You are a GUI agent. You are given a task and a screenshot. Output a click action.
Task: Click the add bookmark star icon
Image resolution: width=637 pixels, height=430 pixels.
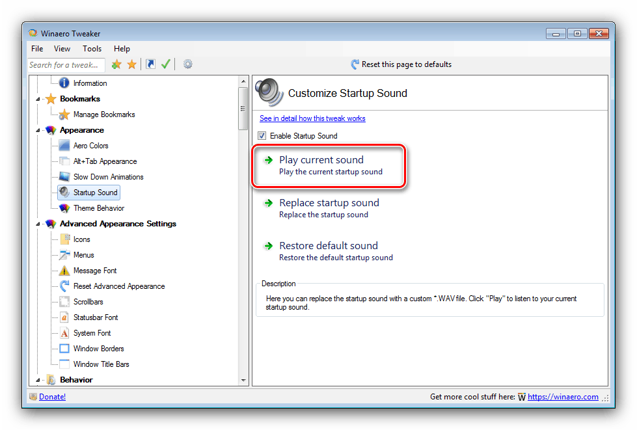click(116, 64)
